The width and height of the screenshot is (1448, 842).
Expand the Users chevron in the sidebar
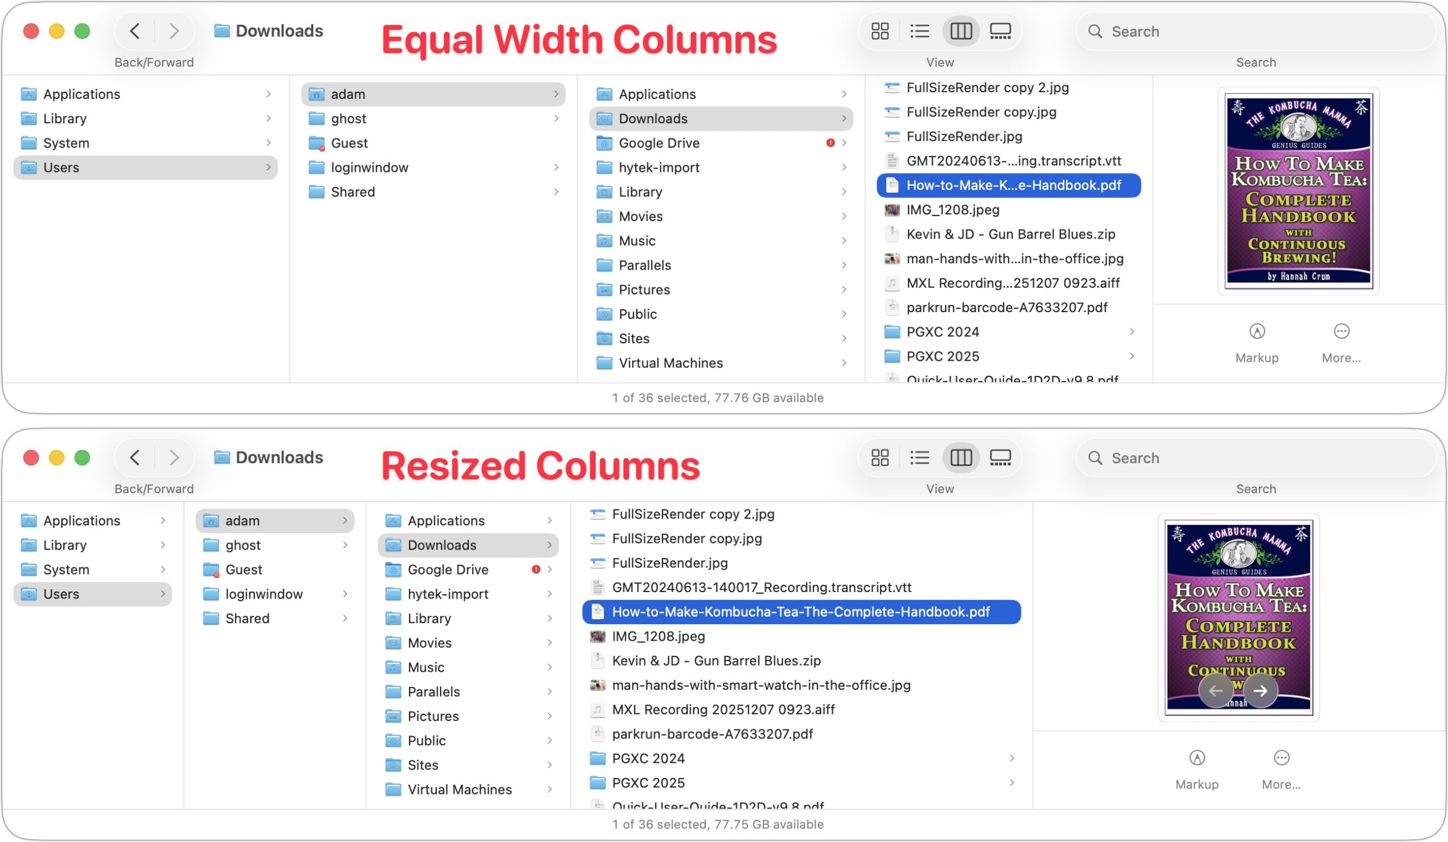[x=269, y=167]
